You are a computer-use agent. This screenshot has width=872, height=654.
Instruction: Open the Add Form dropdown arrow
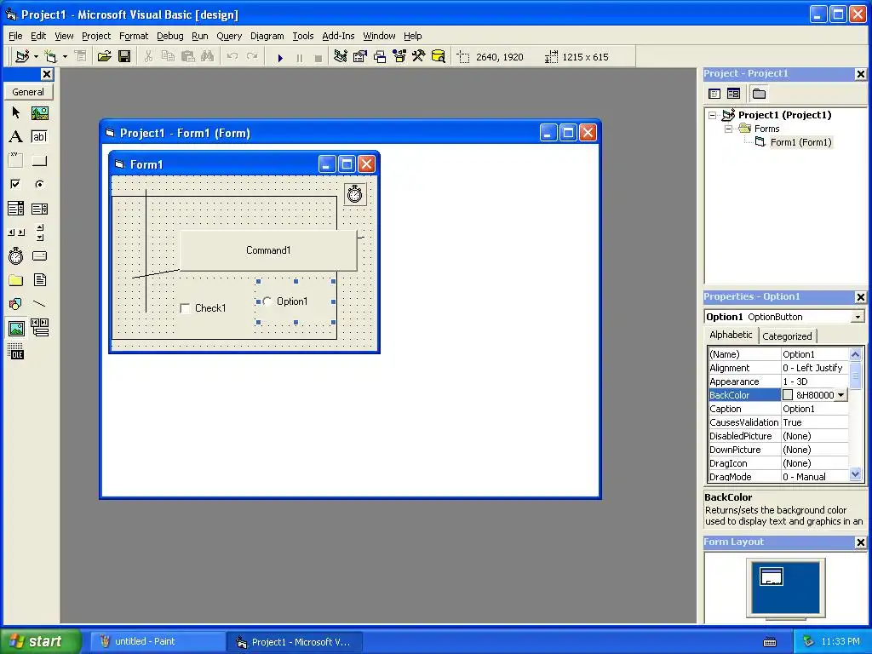pos(65,57)
